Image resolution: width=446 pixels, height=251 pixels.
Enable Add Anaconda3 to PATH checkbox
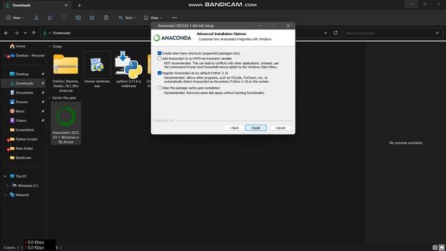160,59
